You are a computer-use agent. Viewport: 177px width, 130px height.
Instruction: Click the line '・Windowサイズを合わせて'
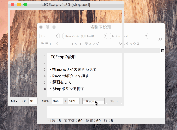[73, 69]
